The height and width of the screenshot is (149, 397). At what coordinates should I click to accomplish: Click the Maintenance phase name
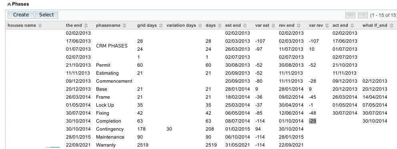coord(110,137)
